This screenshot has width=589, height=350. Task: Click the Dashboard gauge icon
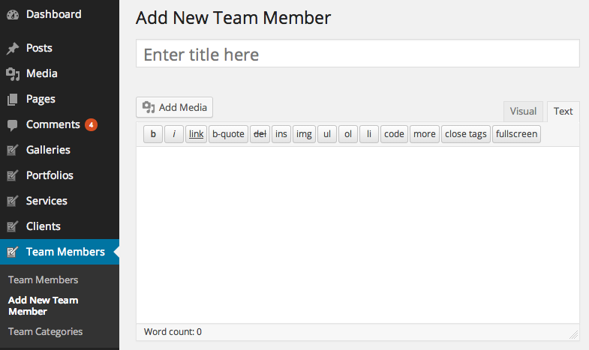12,15
